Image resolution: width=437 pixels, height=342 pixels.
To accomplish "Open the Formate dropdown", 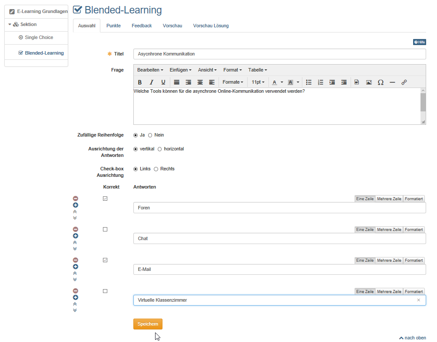I will (233, 82).
